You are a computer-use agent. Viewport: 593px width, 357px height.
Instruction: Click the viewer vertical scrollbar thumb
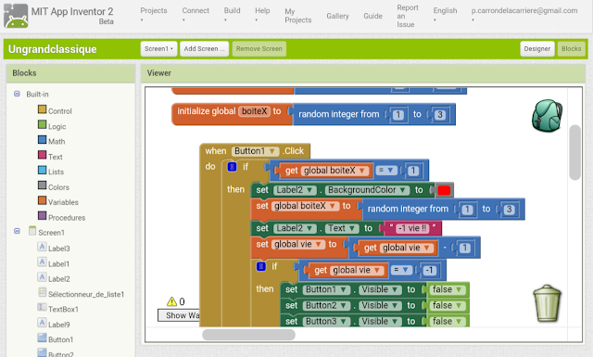click(x=575, y=152)
